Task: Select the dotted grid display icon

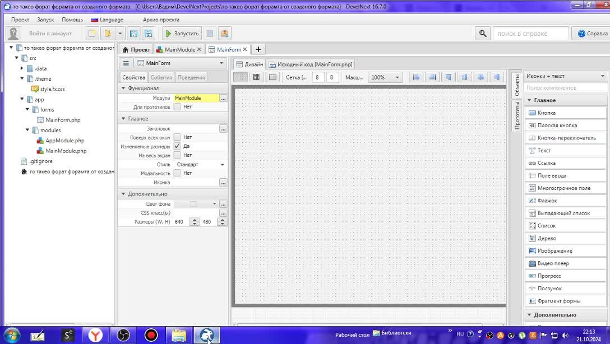Action: point(240,77)
